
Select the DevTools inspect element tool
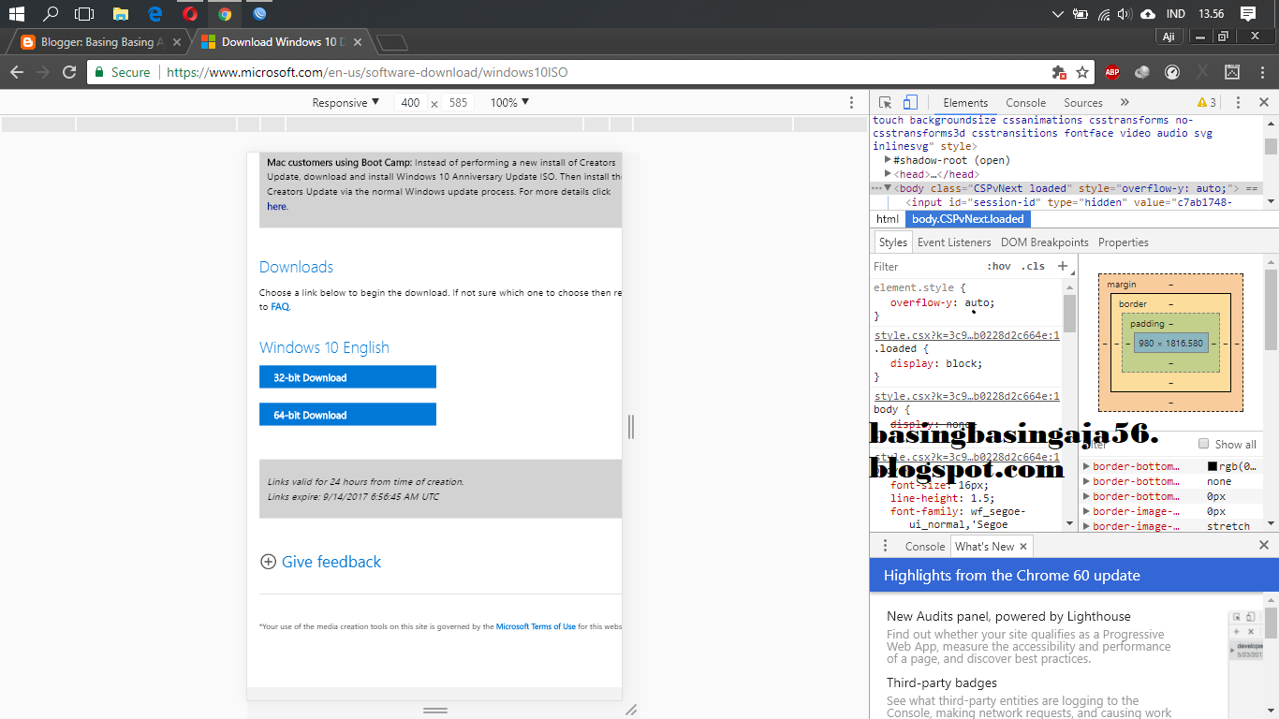coord(885,103)
